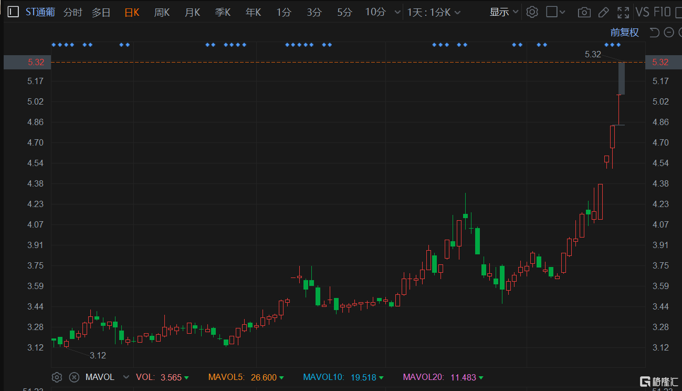Zoom out chart with minus icon
The height and width of the screenshot is (391, 682).
668,33
